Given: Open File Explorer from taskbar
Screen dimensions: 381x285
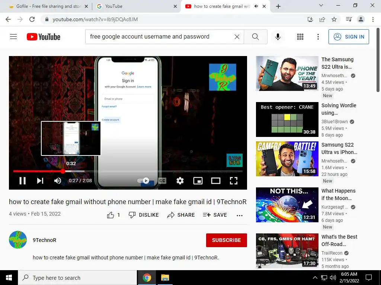Looking at the screenshot, I should 165,278.
